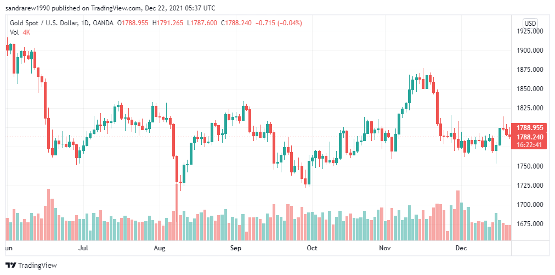Click the TradingView logo icon
Viewport: 555px width, 275px height.
coord(11,266)
